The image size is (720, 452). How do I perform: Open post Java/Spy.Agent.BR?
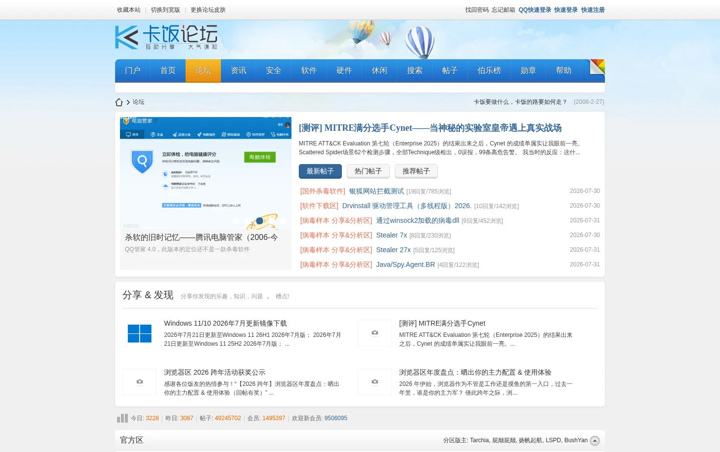(406, 264)
